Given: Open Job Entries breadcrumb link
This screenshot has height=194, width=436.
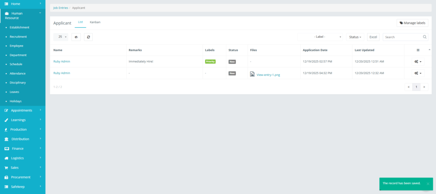Looking at the screenshot, I should click(x=60, y=8).
